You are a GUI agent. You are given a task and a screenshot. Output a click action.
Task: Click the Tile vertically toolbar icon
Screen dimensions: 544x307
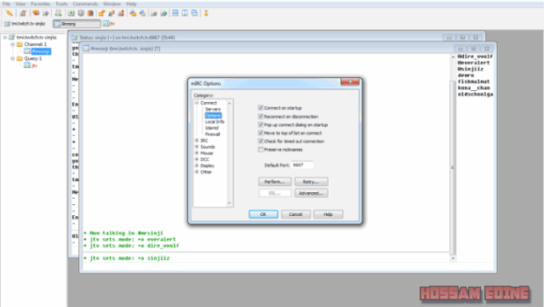click(185, 13)
